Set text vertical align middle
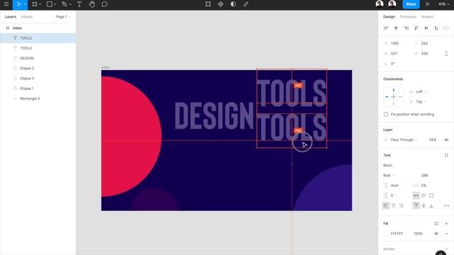Viewport: 454px width, 255px height. pyautogui.click(x=423, y=205)
